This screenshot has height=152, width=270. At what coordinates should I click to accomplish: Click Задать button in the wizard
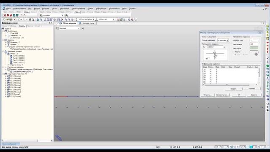(234, 89)
